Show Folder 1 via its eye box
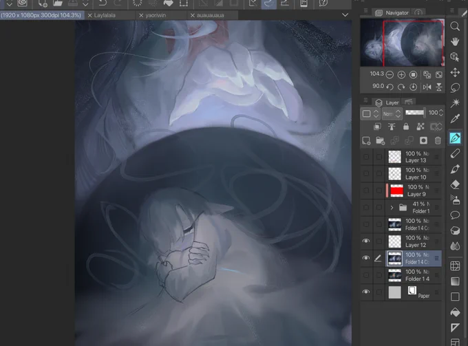The height and width of the screenshot is (346, 468). pos(366,207)
